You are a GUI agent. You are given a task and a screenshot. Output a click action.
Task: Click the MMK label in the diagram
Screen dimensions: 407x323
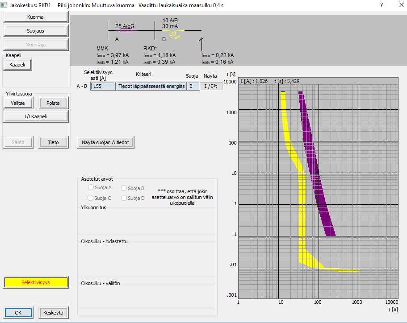pyautogui.click(x=102, y=49)
